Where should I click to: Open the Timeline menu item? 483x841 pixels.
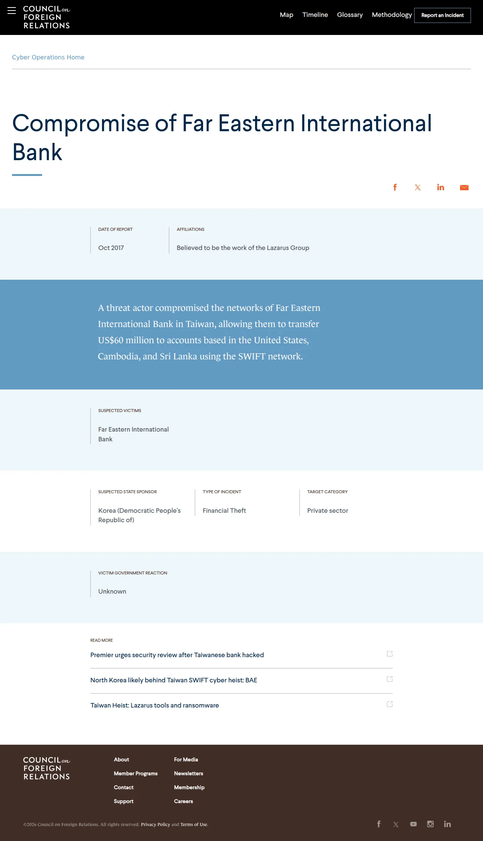[x=315, y=15]
